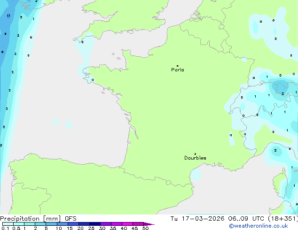Screen dimensions: 298x230
Task: Pick the 2–5 mm legend swatch
Action: pyautogui.click(x=40, y=224)
